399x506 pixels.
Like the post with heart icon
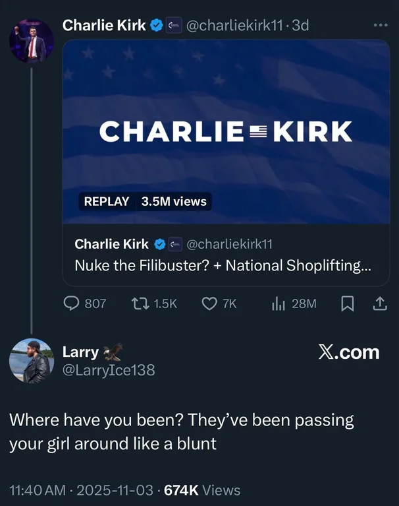click(x=209, y=303)
